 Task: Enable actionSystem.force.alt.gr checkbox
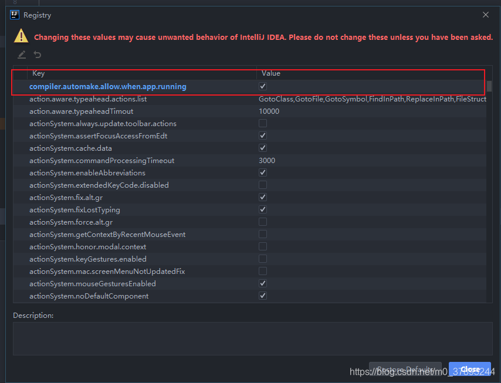[263, 222]
